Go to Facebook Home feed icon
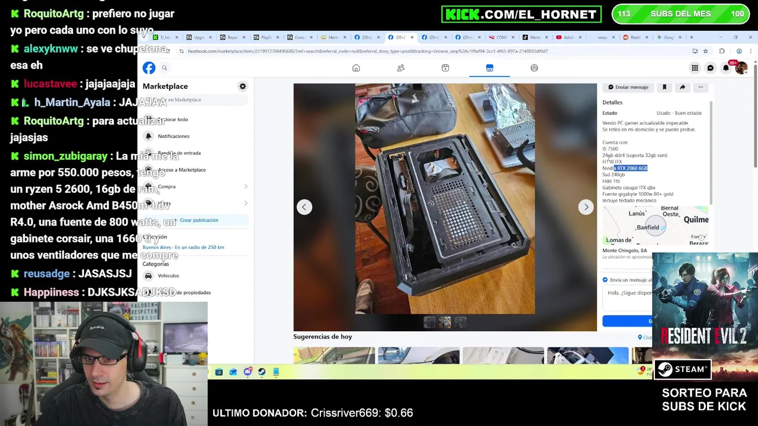The width and height of the screenshot is (758, 426). 356,68
